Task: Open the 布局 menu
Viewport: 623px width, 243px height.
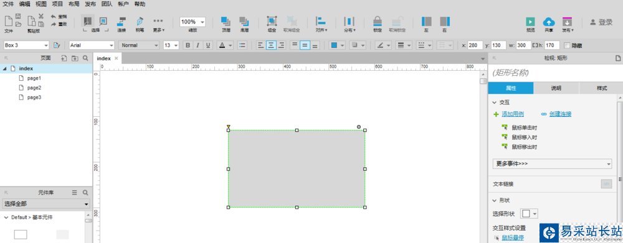Action: coord(74,4)
